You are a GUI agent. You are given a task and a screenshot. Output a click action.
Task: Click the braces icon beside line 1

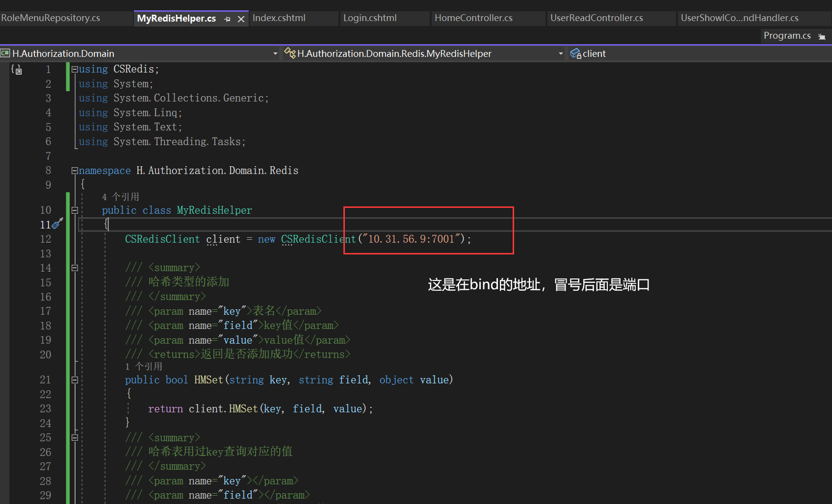tap(17, 70)
